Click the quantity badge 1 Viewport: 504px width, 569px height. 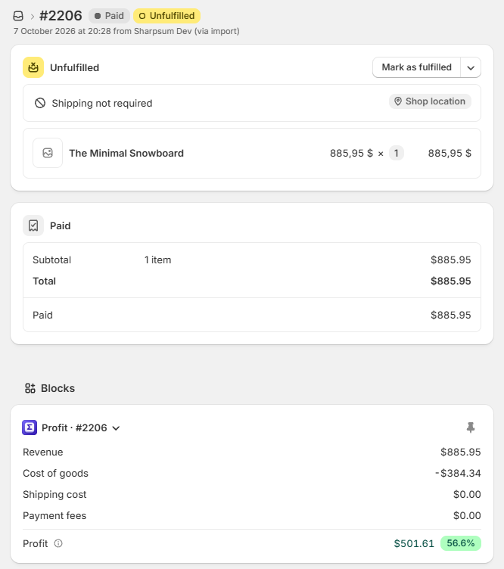click(397, 153)
